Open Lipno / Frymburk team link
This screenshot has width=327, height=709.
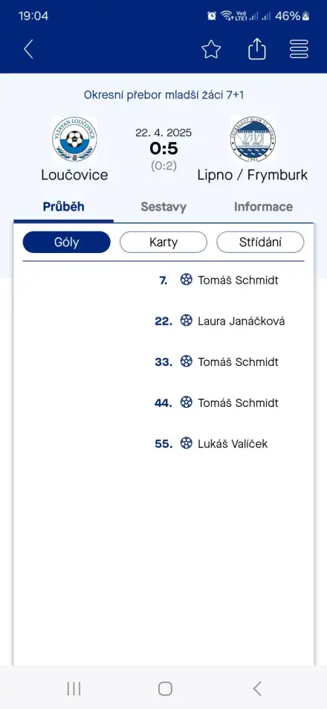[x=253, y=175]
